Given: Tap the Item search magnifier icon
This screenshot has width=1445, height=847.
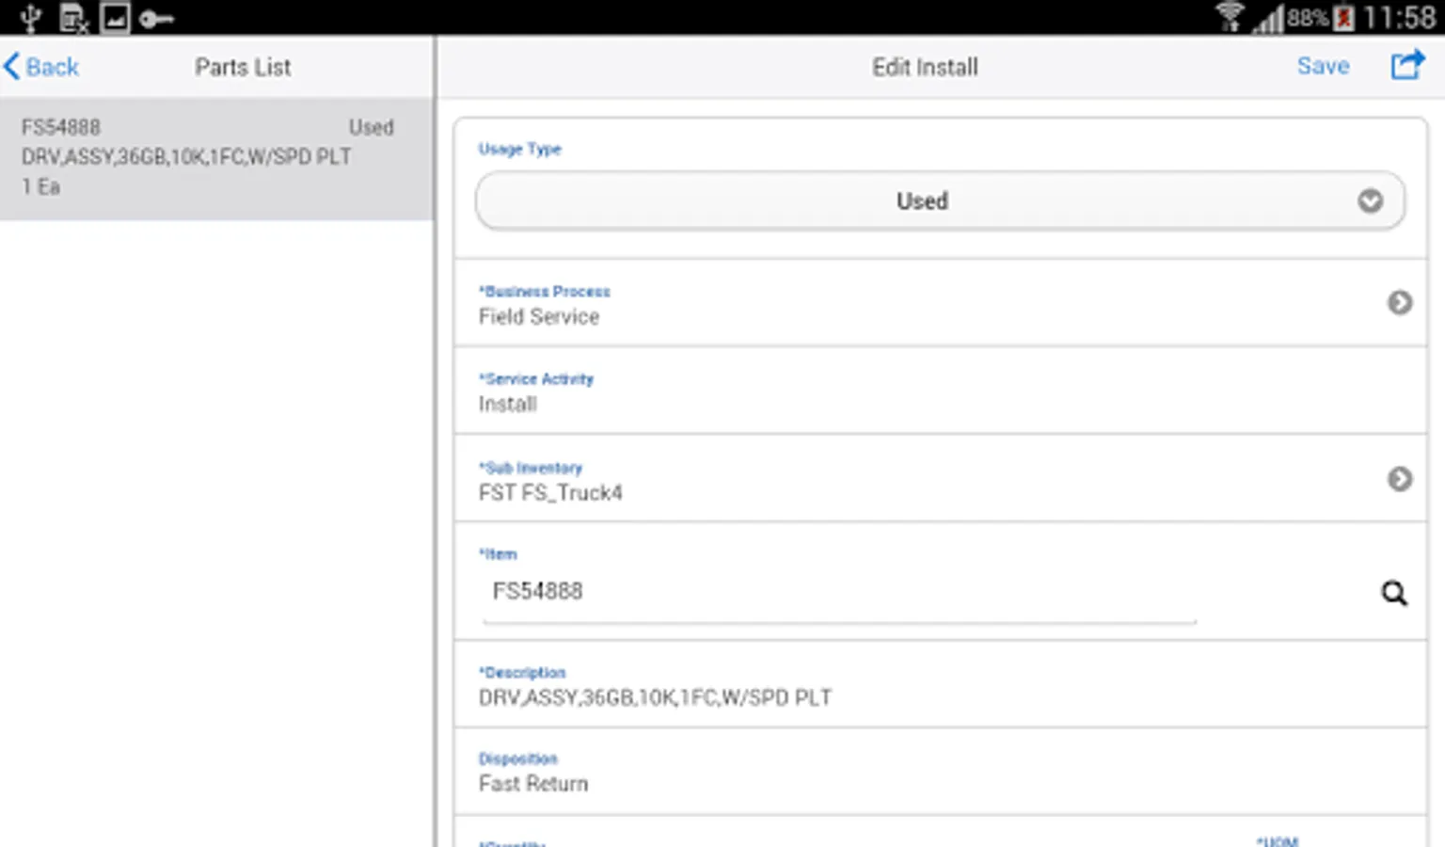Looking at the screenshot, I should (x=1394, y=593).
